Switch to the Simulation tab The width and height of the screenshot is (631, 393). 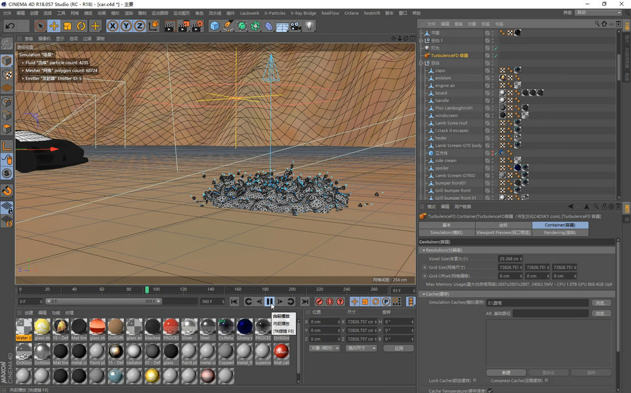pyautogui.click(x=447, y=233)
